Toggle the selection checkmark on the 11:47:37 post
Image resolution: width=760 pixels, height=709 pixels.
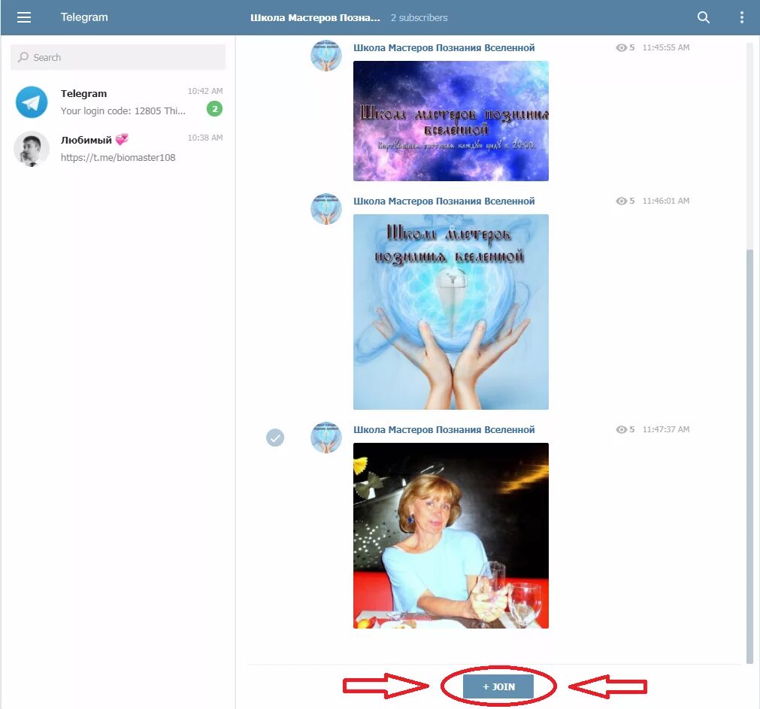click(275, 438)
